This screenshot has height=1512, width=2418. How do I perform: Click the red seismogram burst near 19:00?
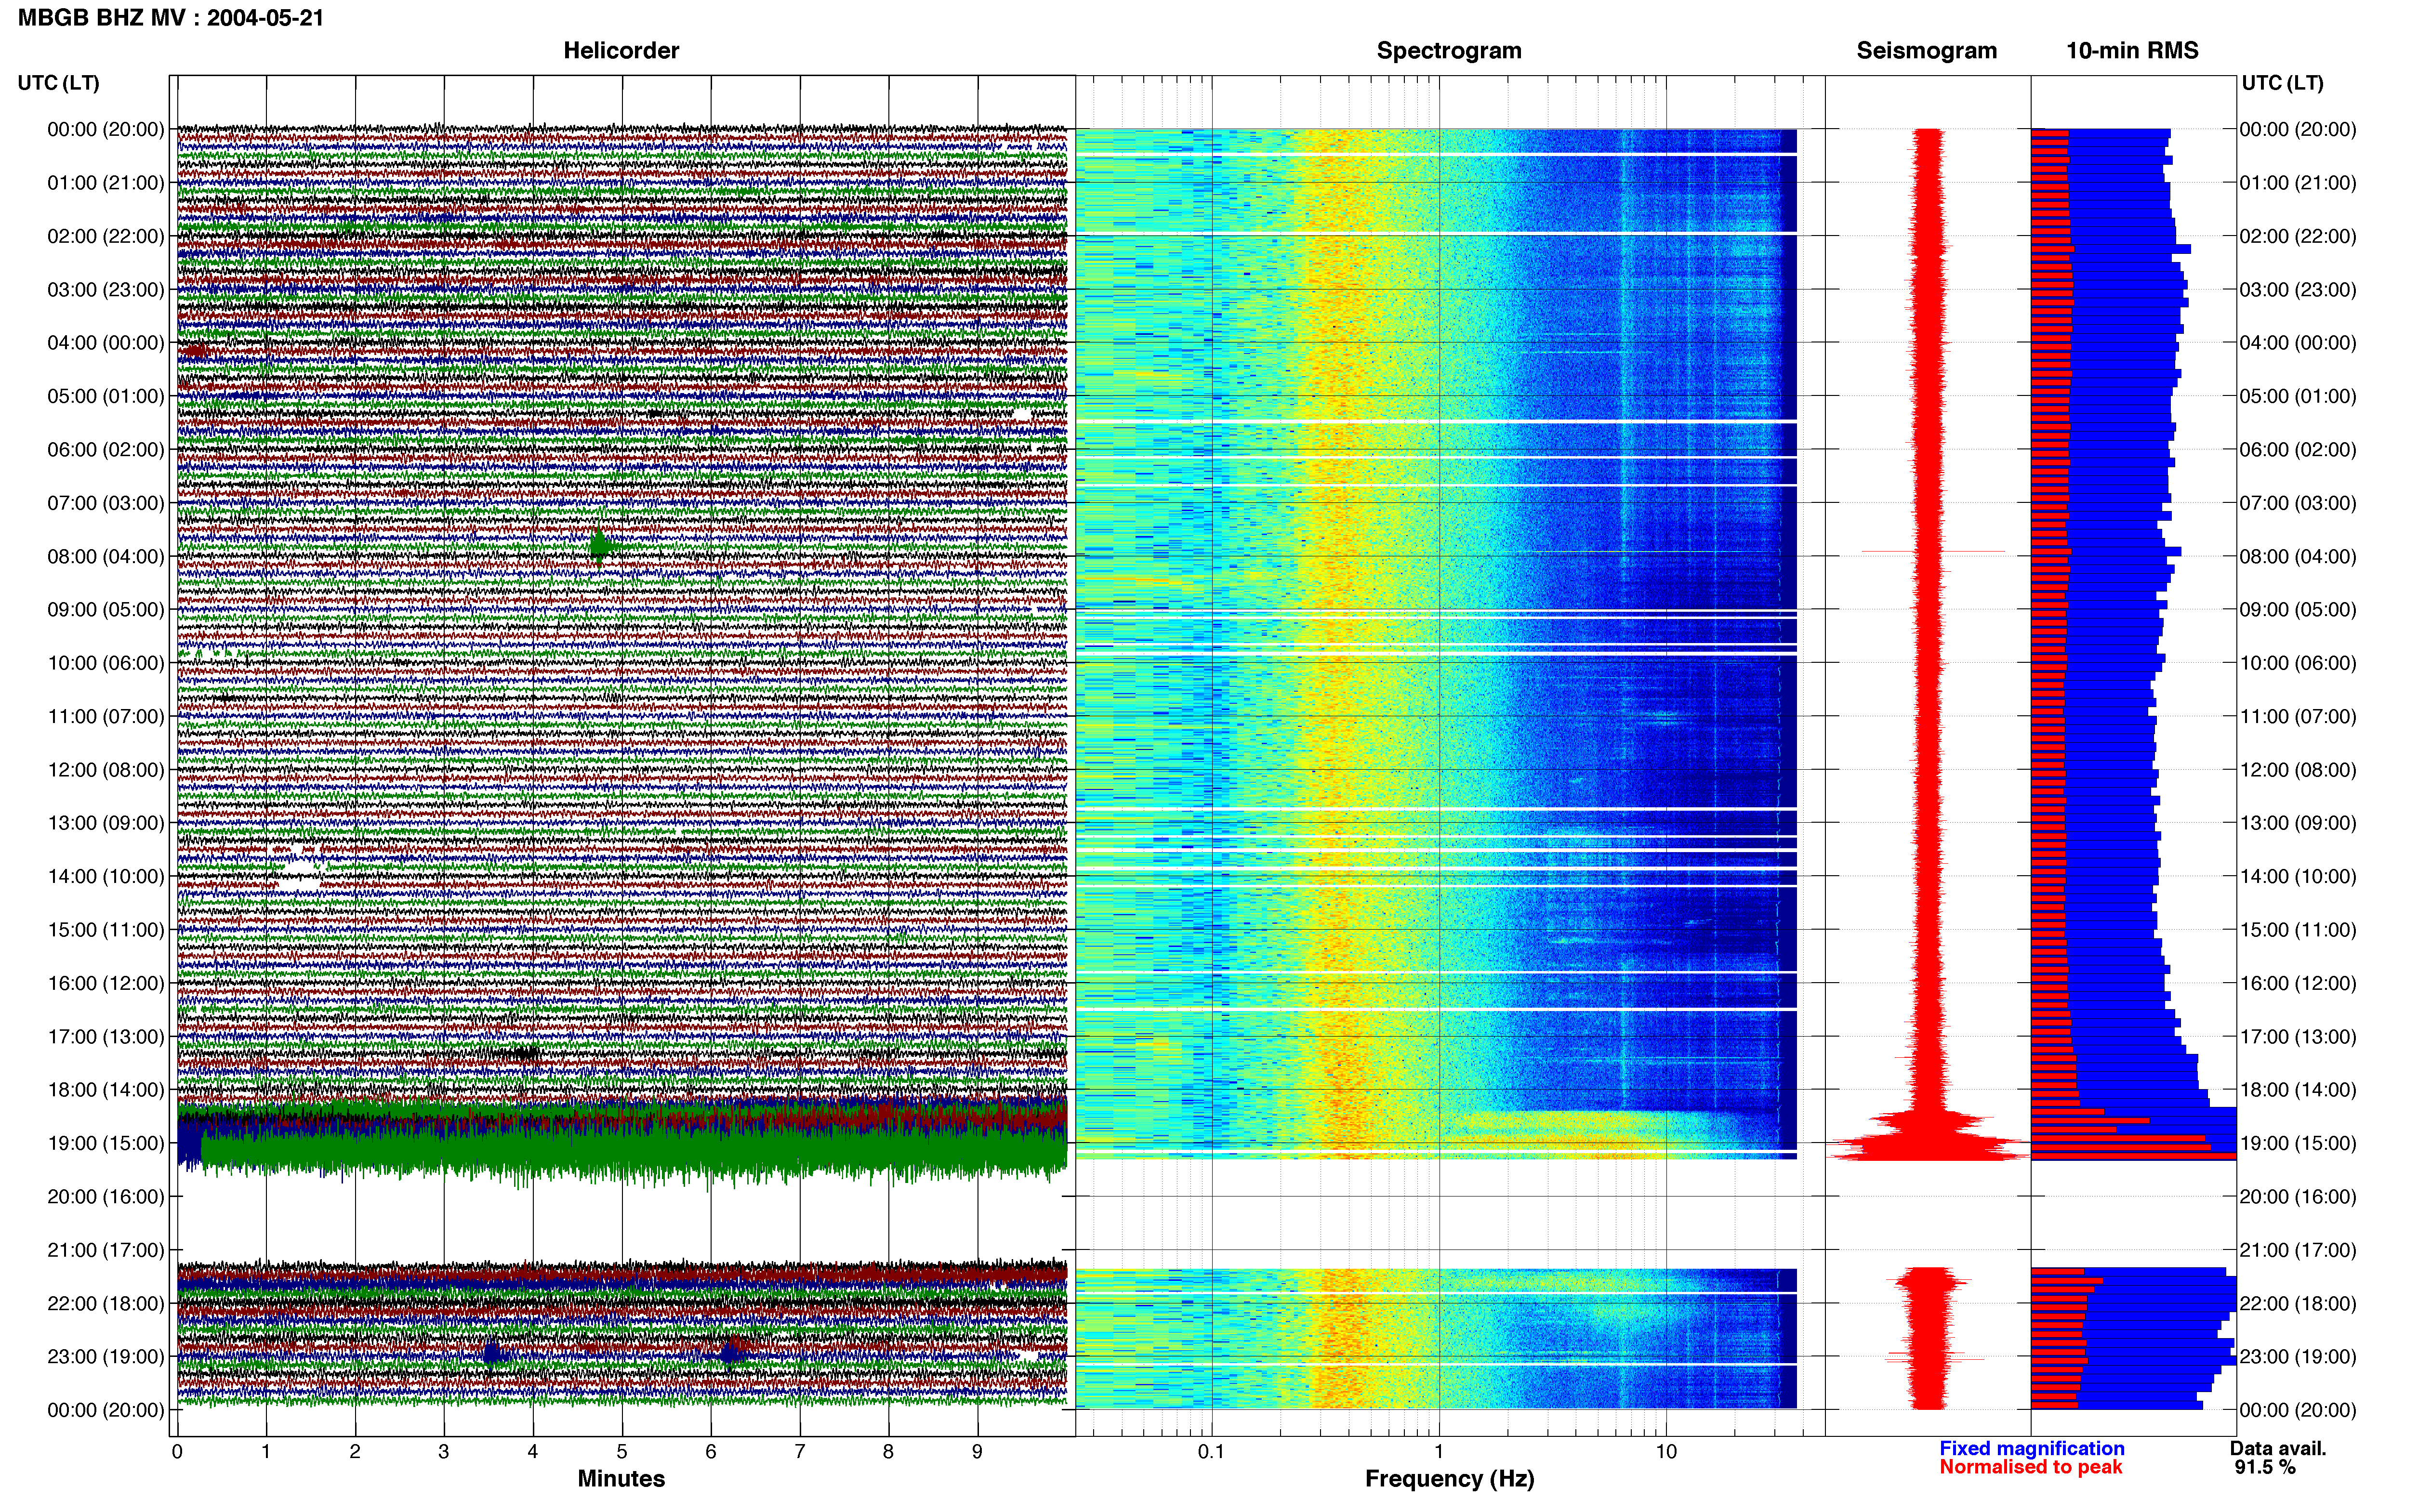pos(1928,1135)
